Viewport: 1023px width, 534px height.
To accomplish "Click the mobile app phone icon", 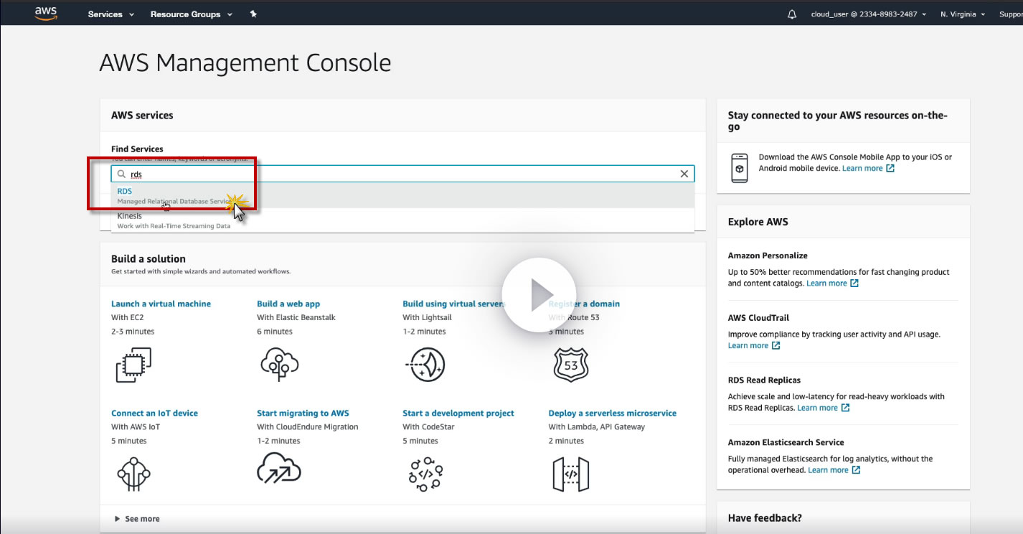I will pos(740,168).
